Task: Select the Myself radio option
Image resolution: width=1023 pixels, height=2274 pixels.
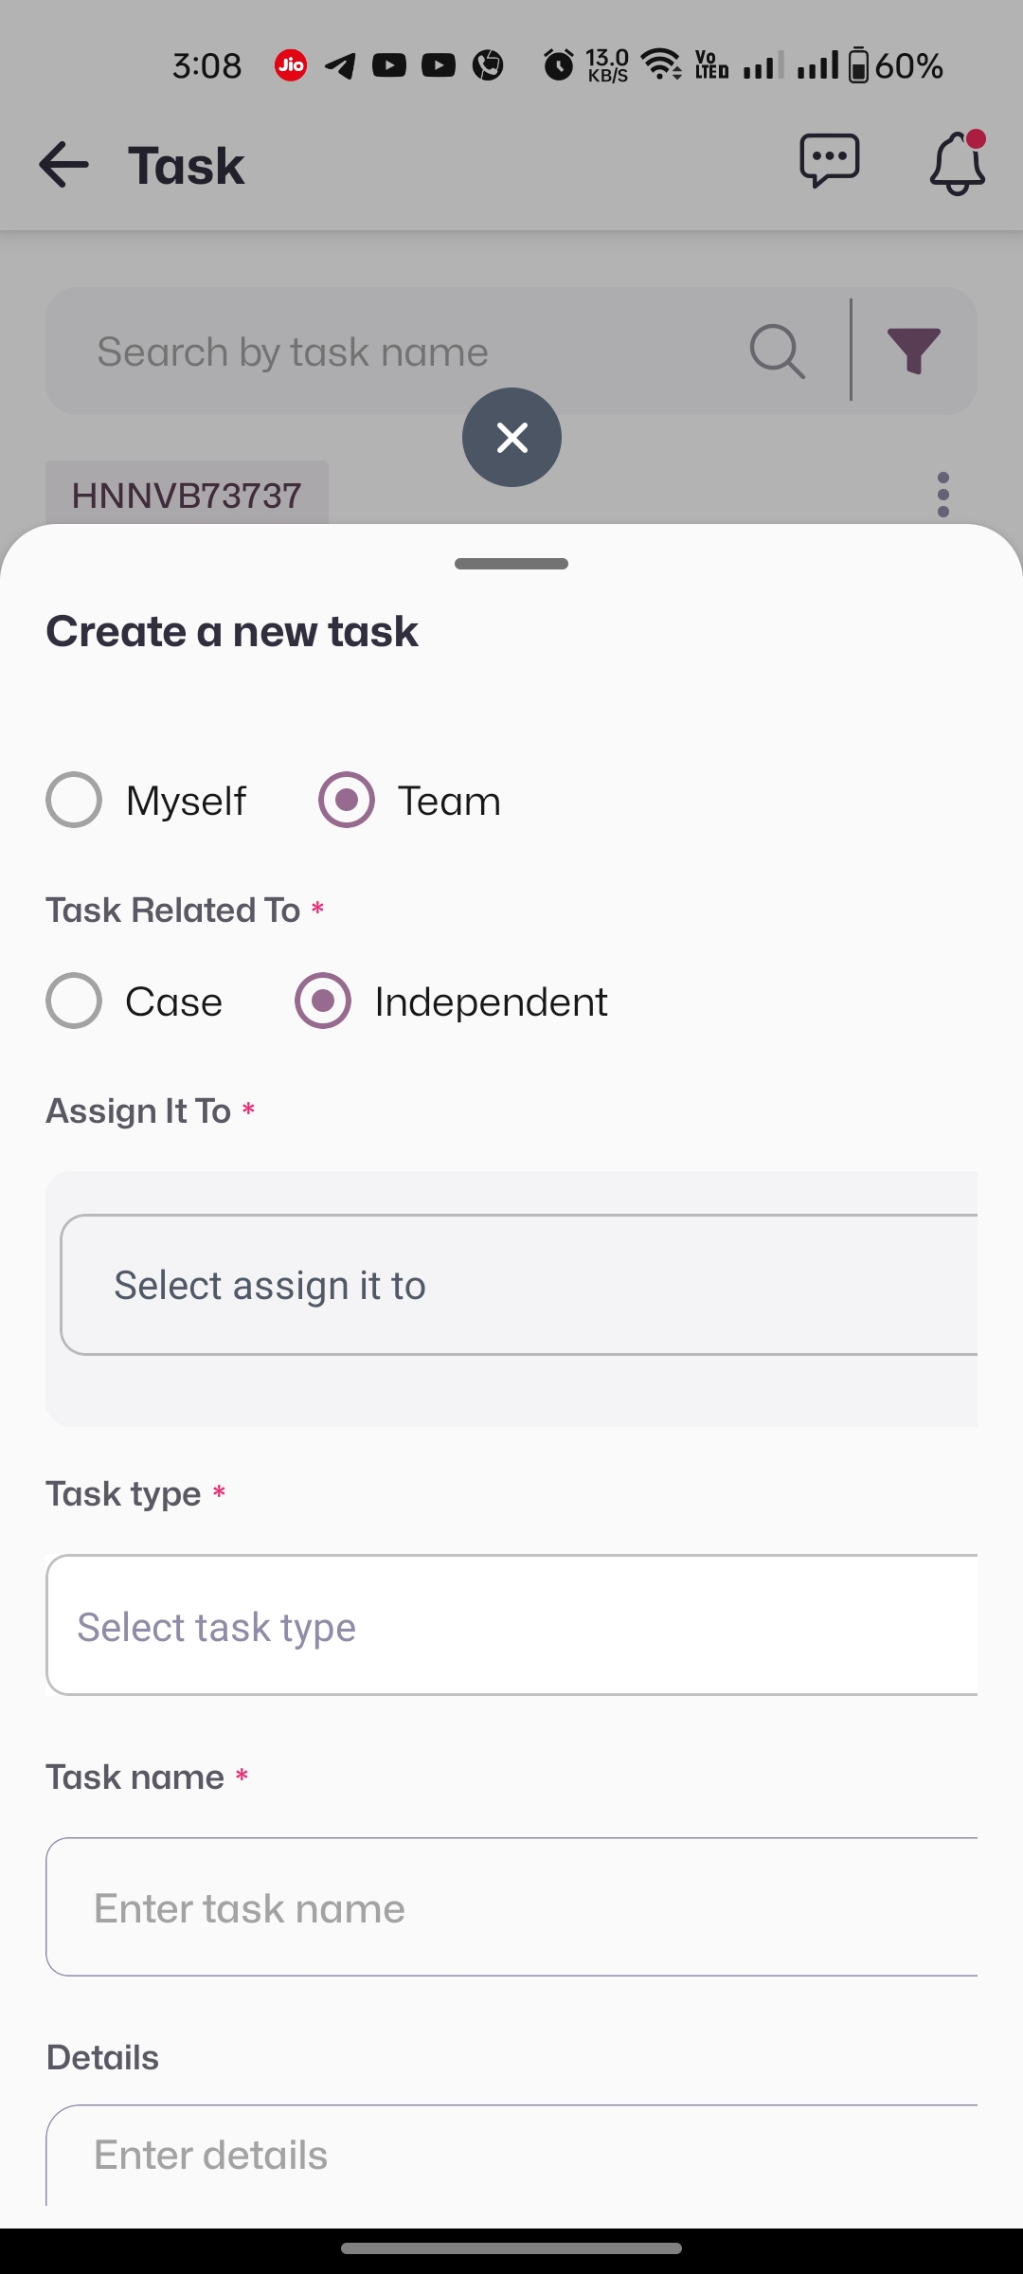Action: tap(74, 801)
